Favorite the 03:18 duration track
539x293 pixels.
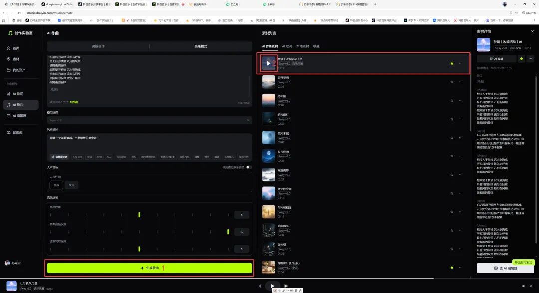[452, 193]
